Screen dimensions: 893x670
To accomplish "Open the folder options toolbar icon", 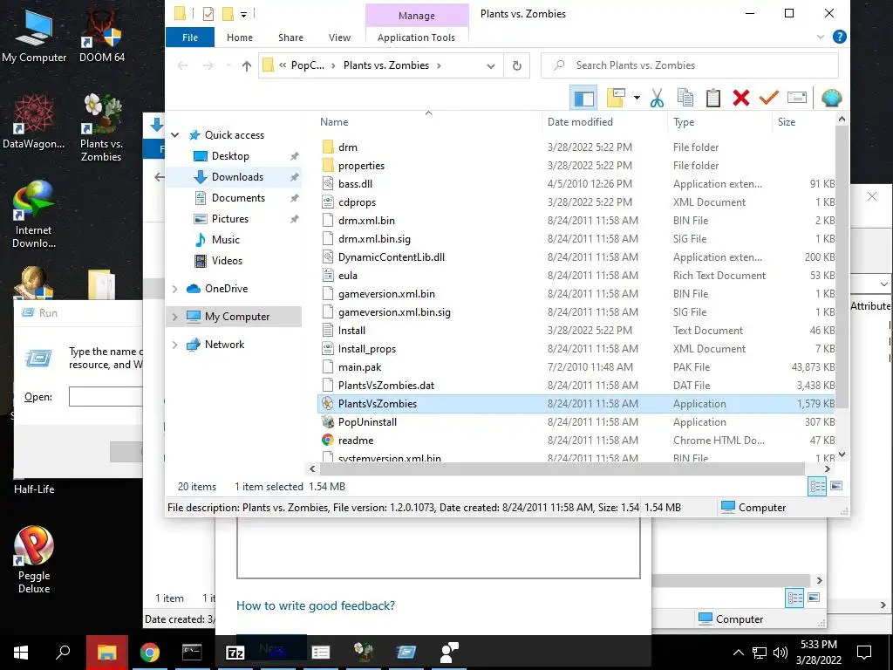I will click(616, 98).
